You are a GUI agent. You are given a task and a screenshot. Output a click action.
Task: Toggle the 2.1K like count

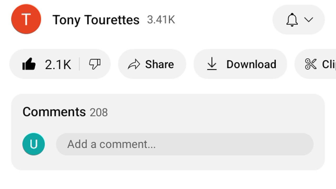click(58, 65)
